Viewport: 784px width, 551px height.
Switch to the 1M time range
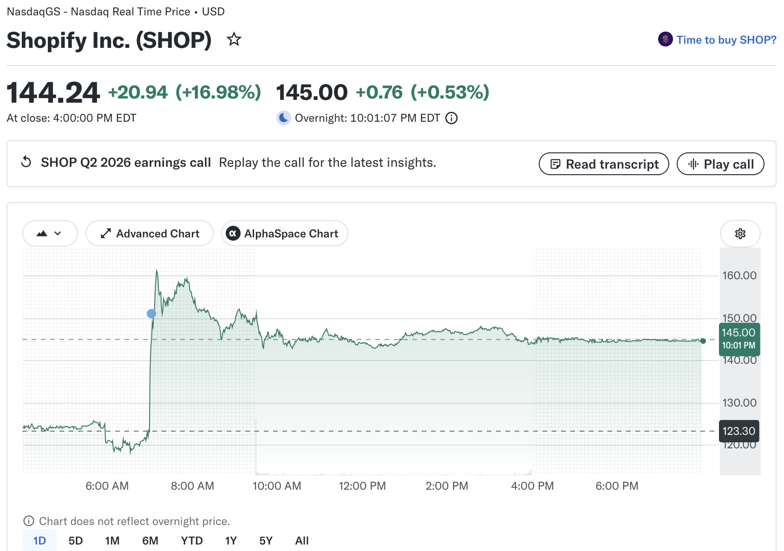coord(112,541)
